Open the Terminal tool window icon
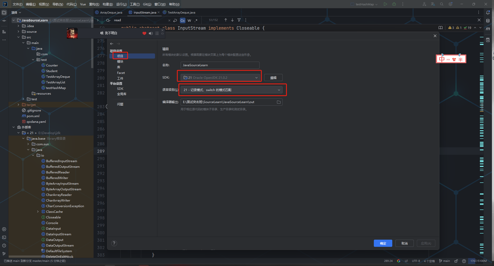The height and width of the screenshot is (266, 494). pyautogui.click(x=4, y=237)
